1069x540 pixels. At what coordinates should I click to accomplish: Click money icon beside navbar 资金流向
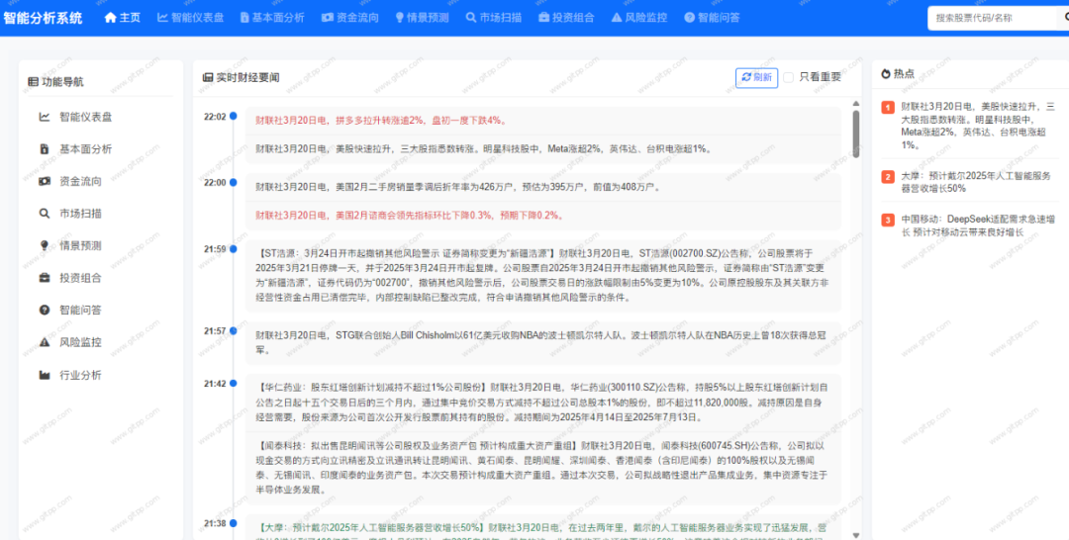(328, 18)
